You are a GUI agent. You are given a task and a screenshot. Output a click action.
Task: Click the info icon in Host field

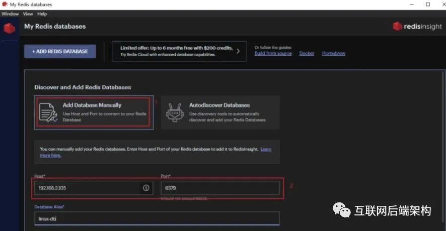pyautogui.click(x=146, y=188)
